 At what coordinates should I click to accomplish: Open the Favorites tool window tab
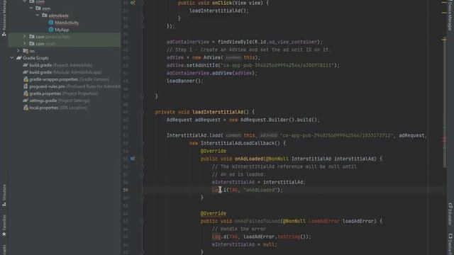tap(4, 225)
